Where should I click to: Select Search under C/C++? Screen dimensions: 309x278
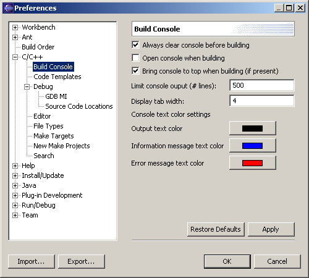pyautogui.click(x=44, y=156)
